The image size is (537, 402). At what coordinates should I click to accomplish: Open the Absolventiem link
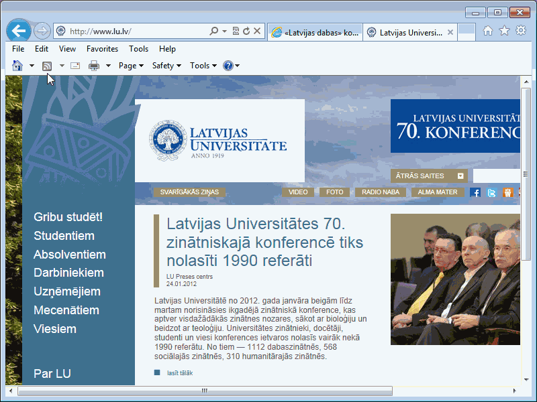pyautogui.click(x=70, y=255)
